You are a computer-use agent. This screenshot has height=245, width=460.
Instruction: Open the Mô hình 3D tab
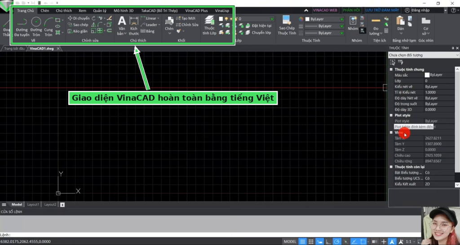[x=124, y=10]
